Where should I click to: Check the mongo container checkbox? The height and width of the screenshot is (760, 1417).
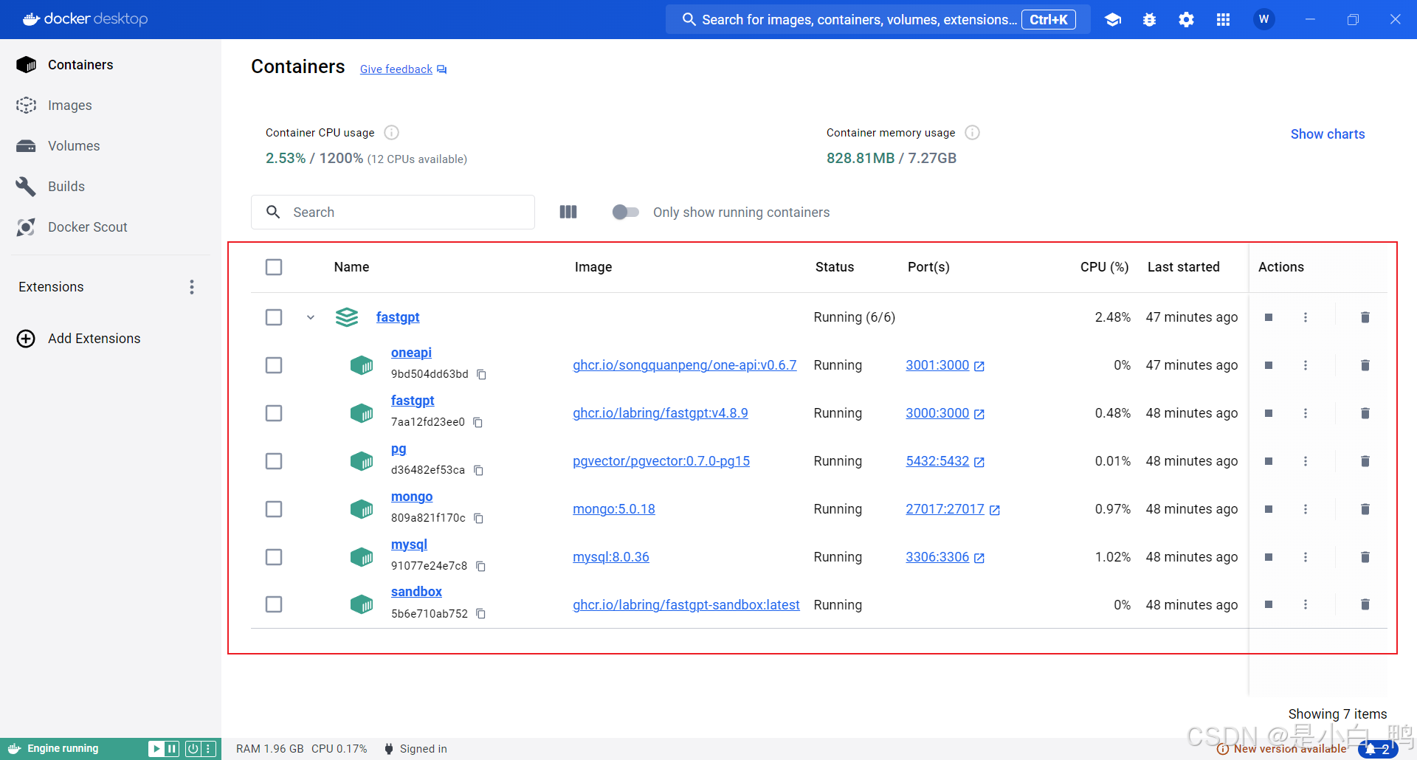(274, 509)
